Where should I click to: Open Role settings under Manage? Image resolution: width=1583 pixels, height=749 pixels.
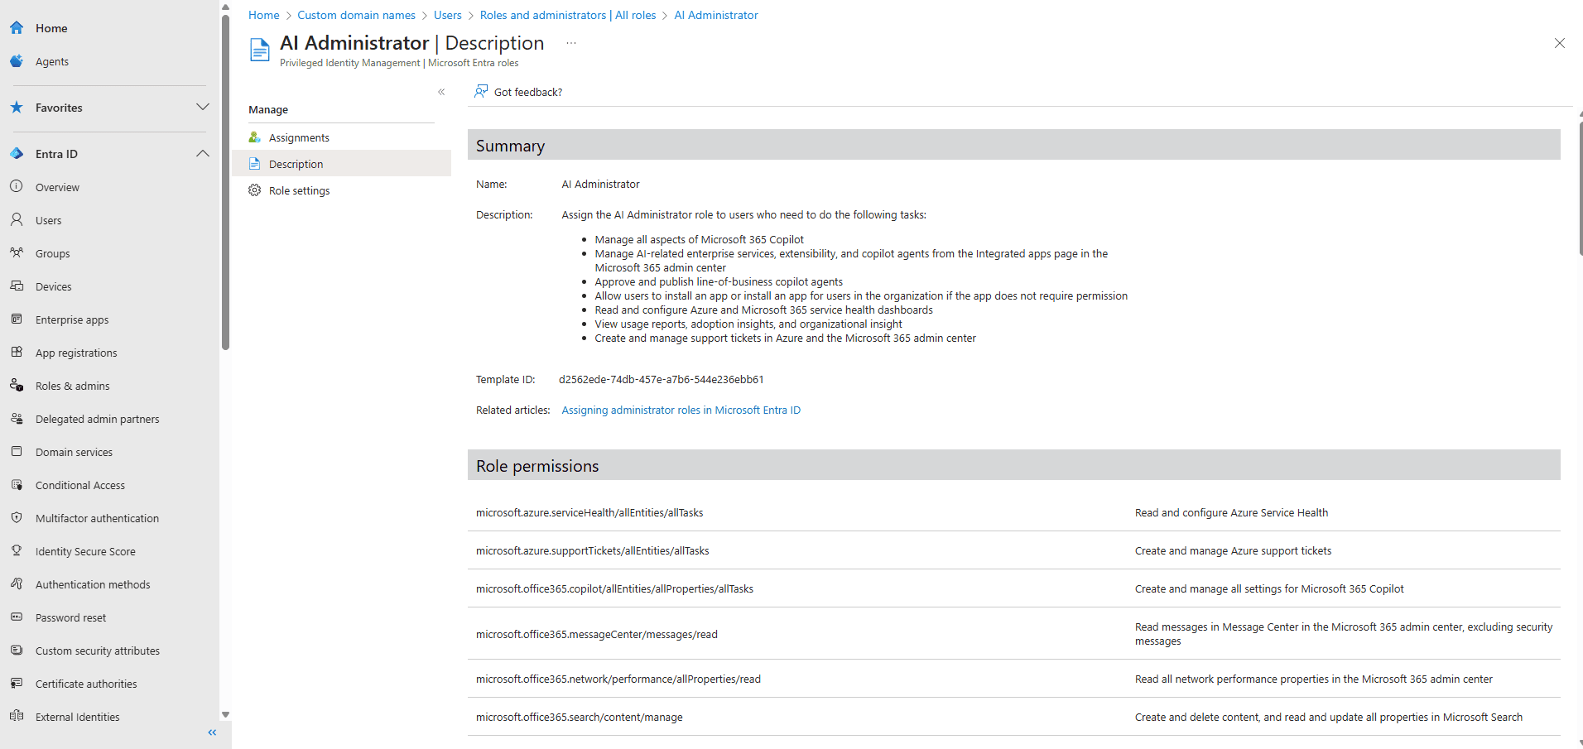click(x=299, y=190)
